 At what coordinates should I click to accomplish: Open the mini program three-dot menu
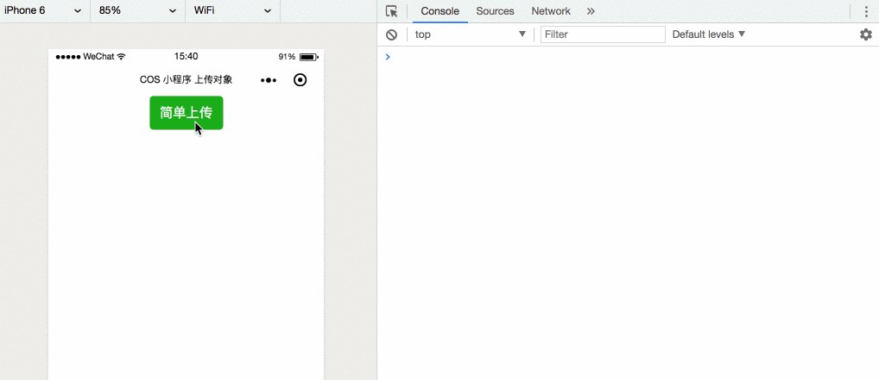(x=269, y=80)
